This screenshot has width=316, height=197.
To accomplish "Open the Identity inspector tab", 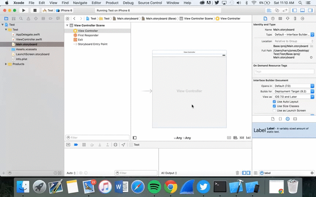I will click(280, 19).
